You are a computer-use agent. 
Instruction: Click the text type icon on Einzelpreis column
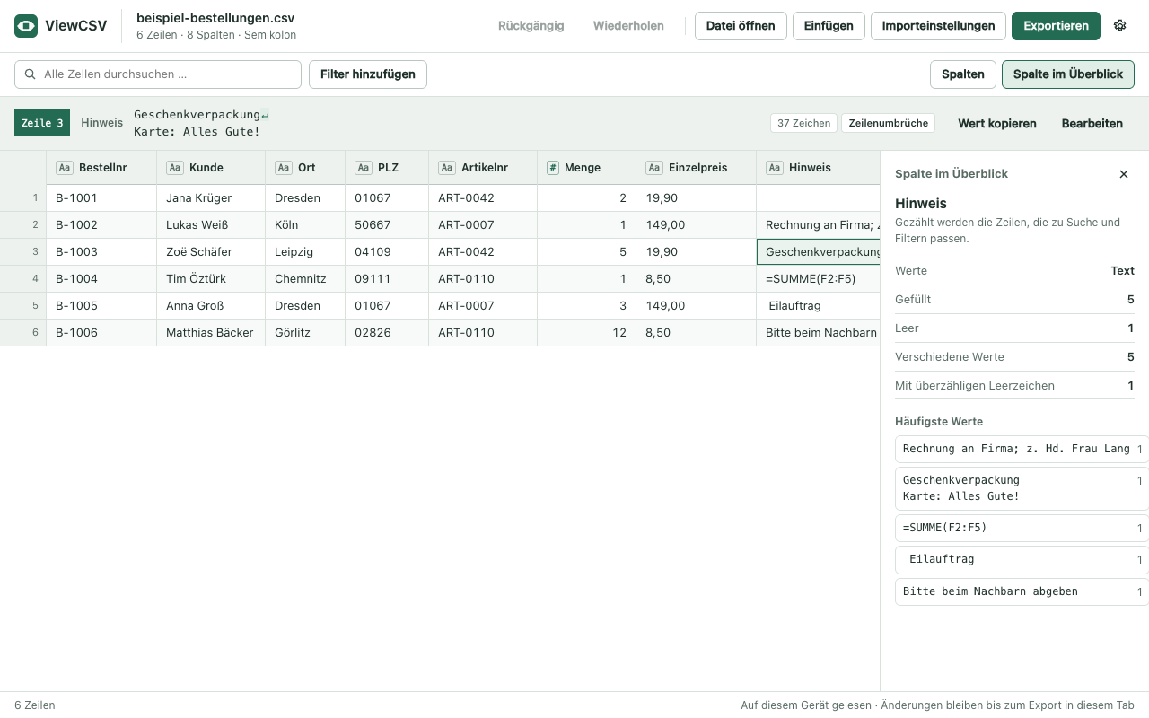[654, 168]
